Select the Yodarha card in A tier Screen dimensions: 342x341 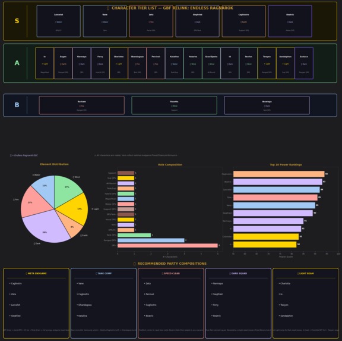(193, 63)
